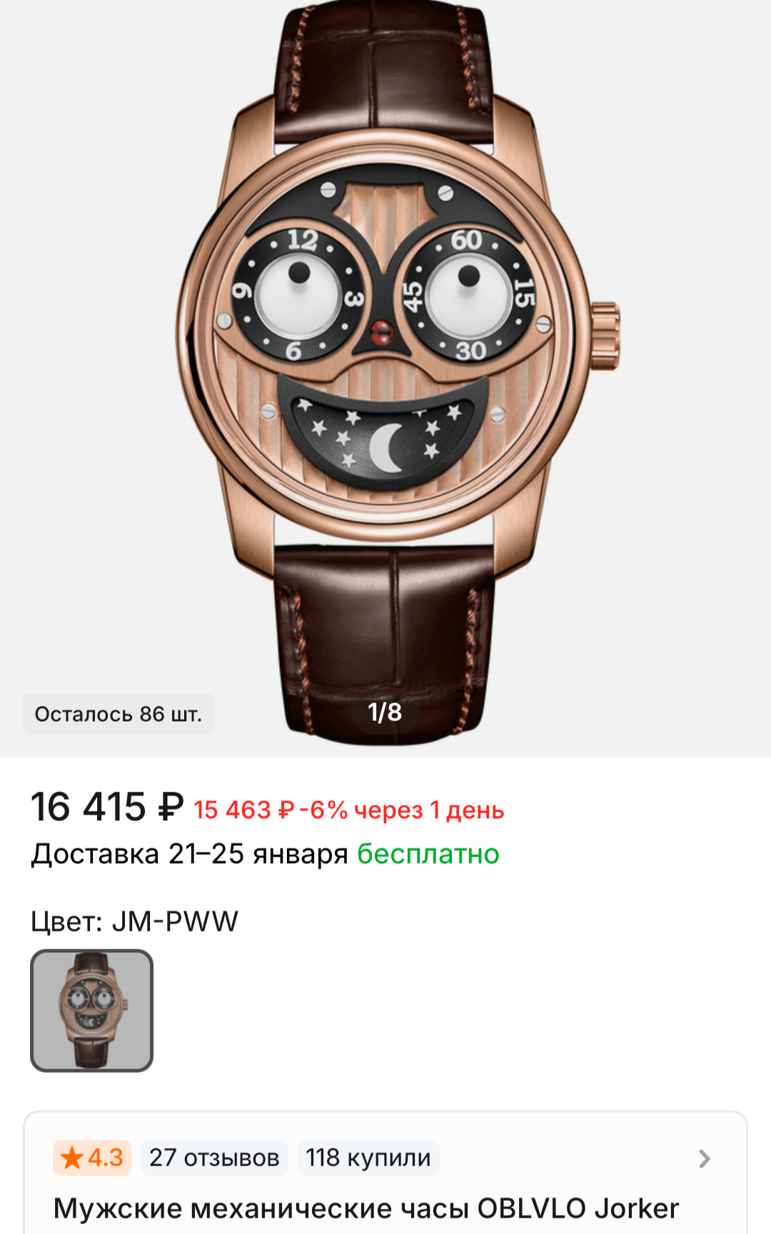Tap the watch crown on the image
Screen dimensions: 771x1234
tap(605, 335)
